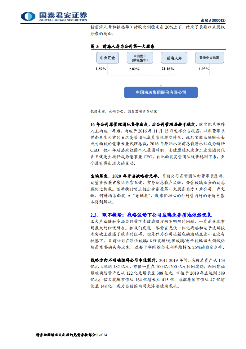This screenshot has height=349, width=246.
Task: Click the 1.93% shareholding value
Action: 204,69
